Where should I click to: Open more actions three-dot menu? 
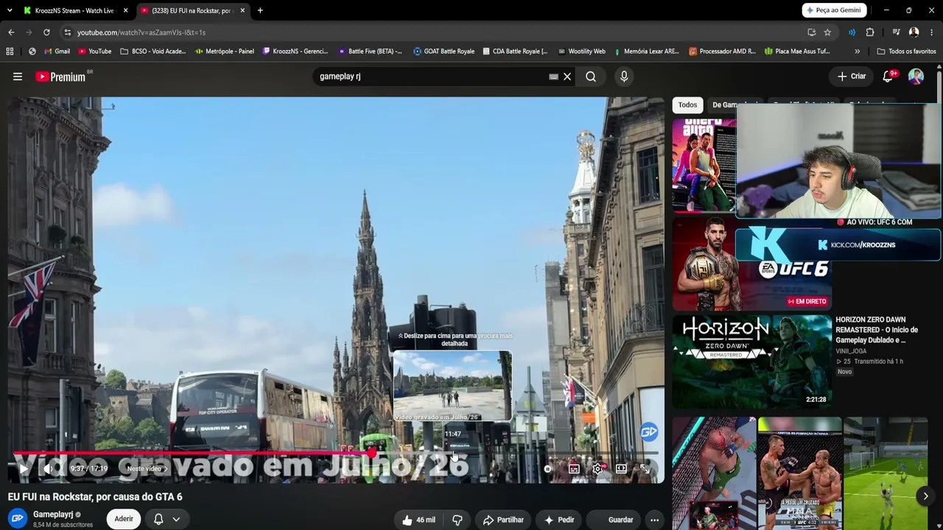[x=654, y=520]
